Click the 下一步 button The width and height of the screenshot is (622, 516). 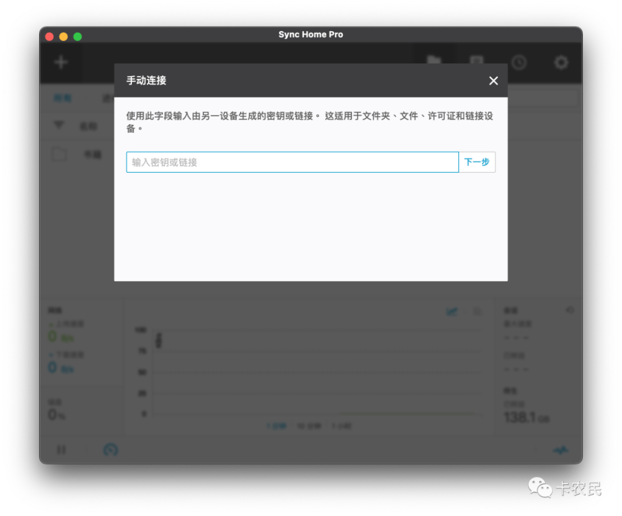[477, 162]
